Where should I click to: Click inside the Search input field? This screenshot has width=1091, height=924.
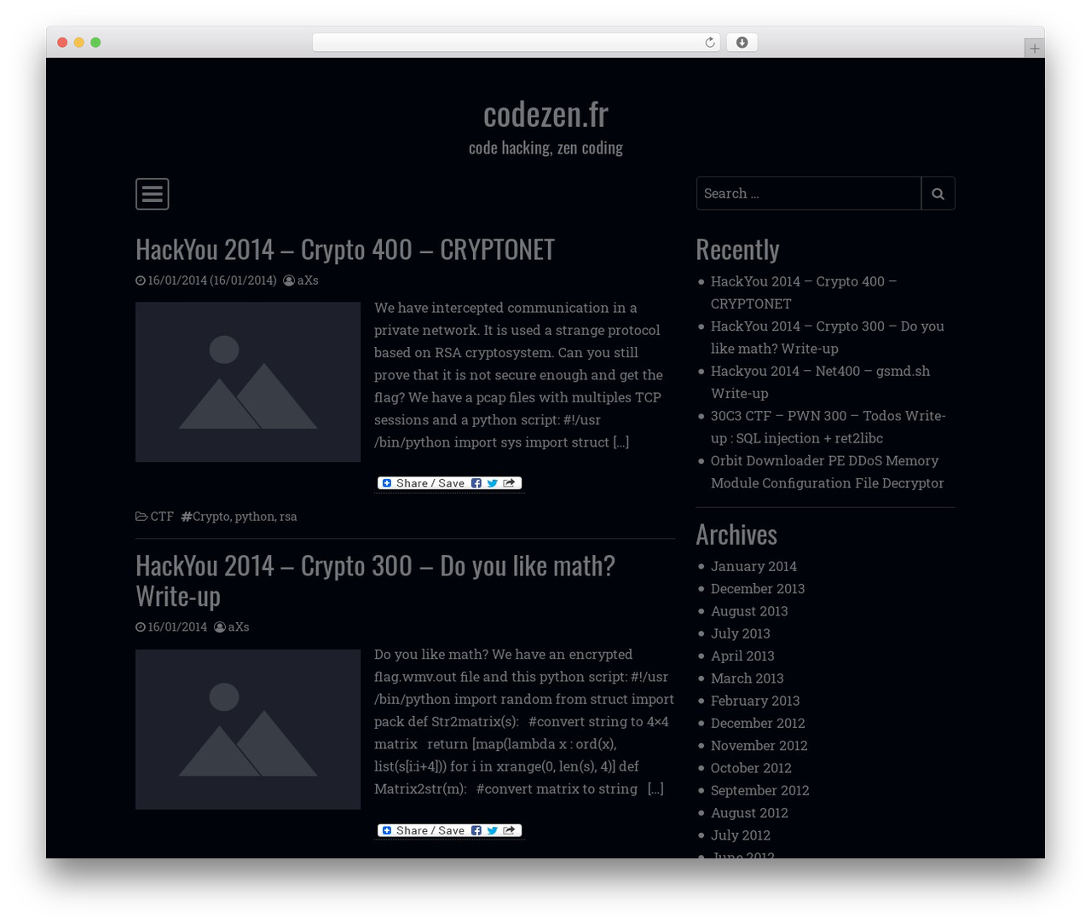point(809,193)
